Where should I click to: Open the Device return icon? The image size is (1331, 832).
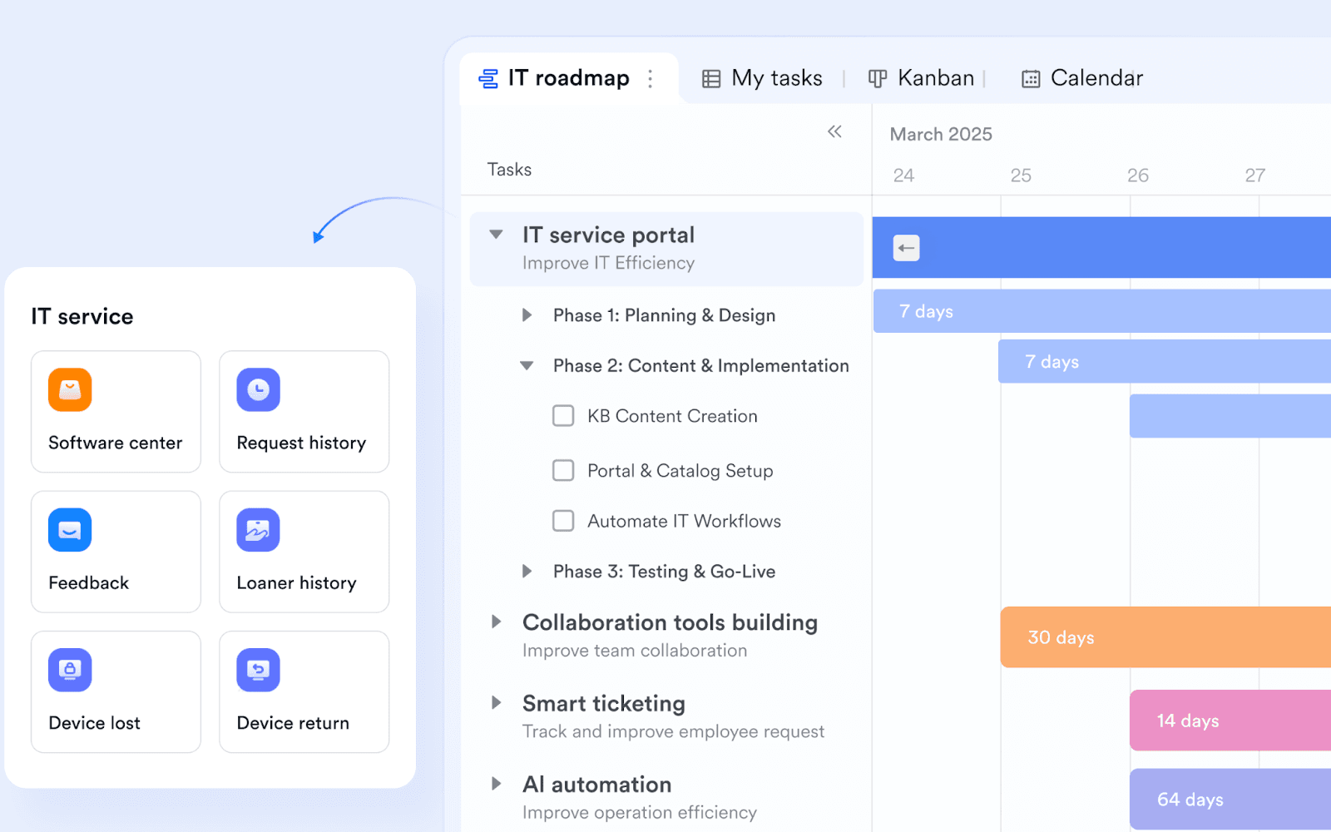pyautogui.click(x=258, y=670)
